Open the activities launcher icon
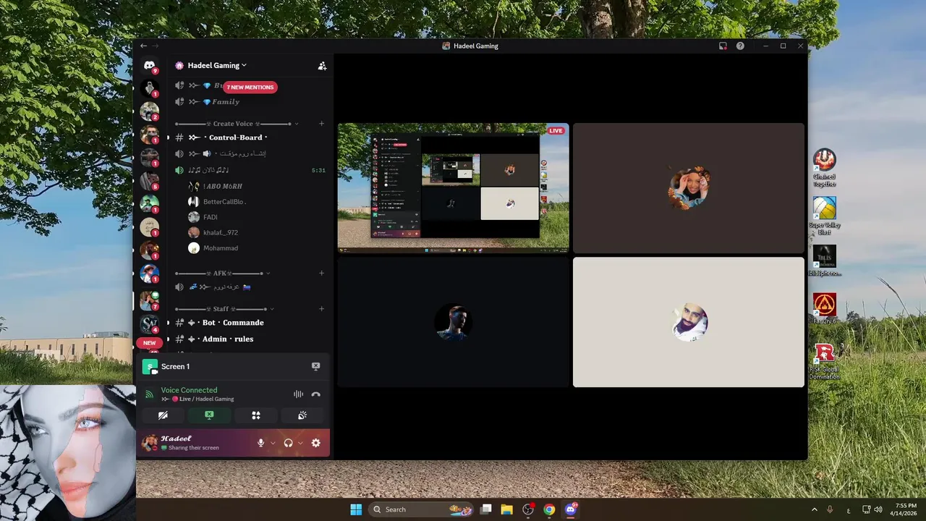This screenshot has width=926, height=521. pyautogui.click(x=255, y=415)
